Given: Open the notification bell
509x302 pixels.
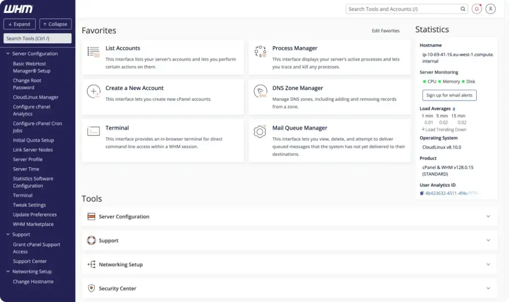Looking at the screenshot, I should point(477,8).
